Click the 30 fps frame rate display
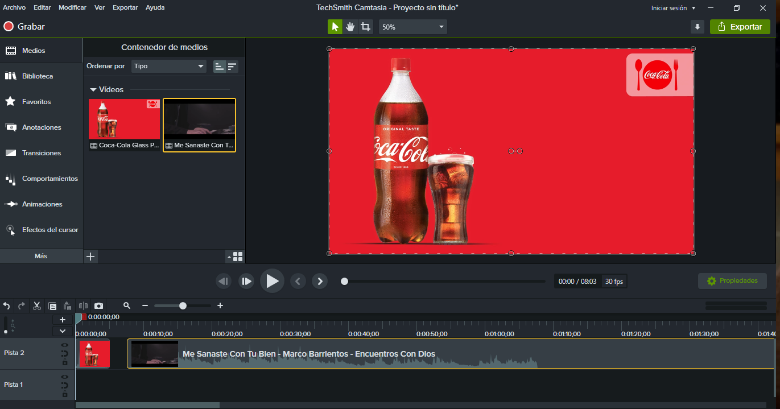The width and height of the screenshot is (780, 409). (x=614, y=282)
